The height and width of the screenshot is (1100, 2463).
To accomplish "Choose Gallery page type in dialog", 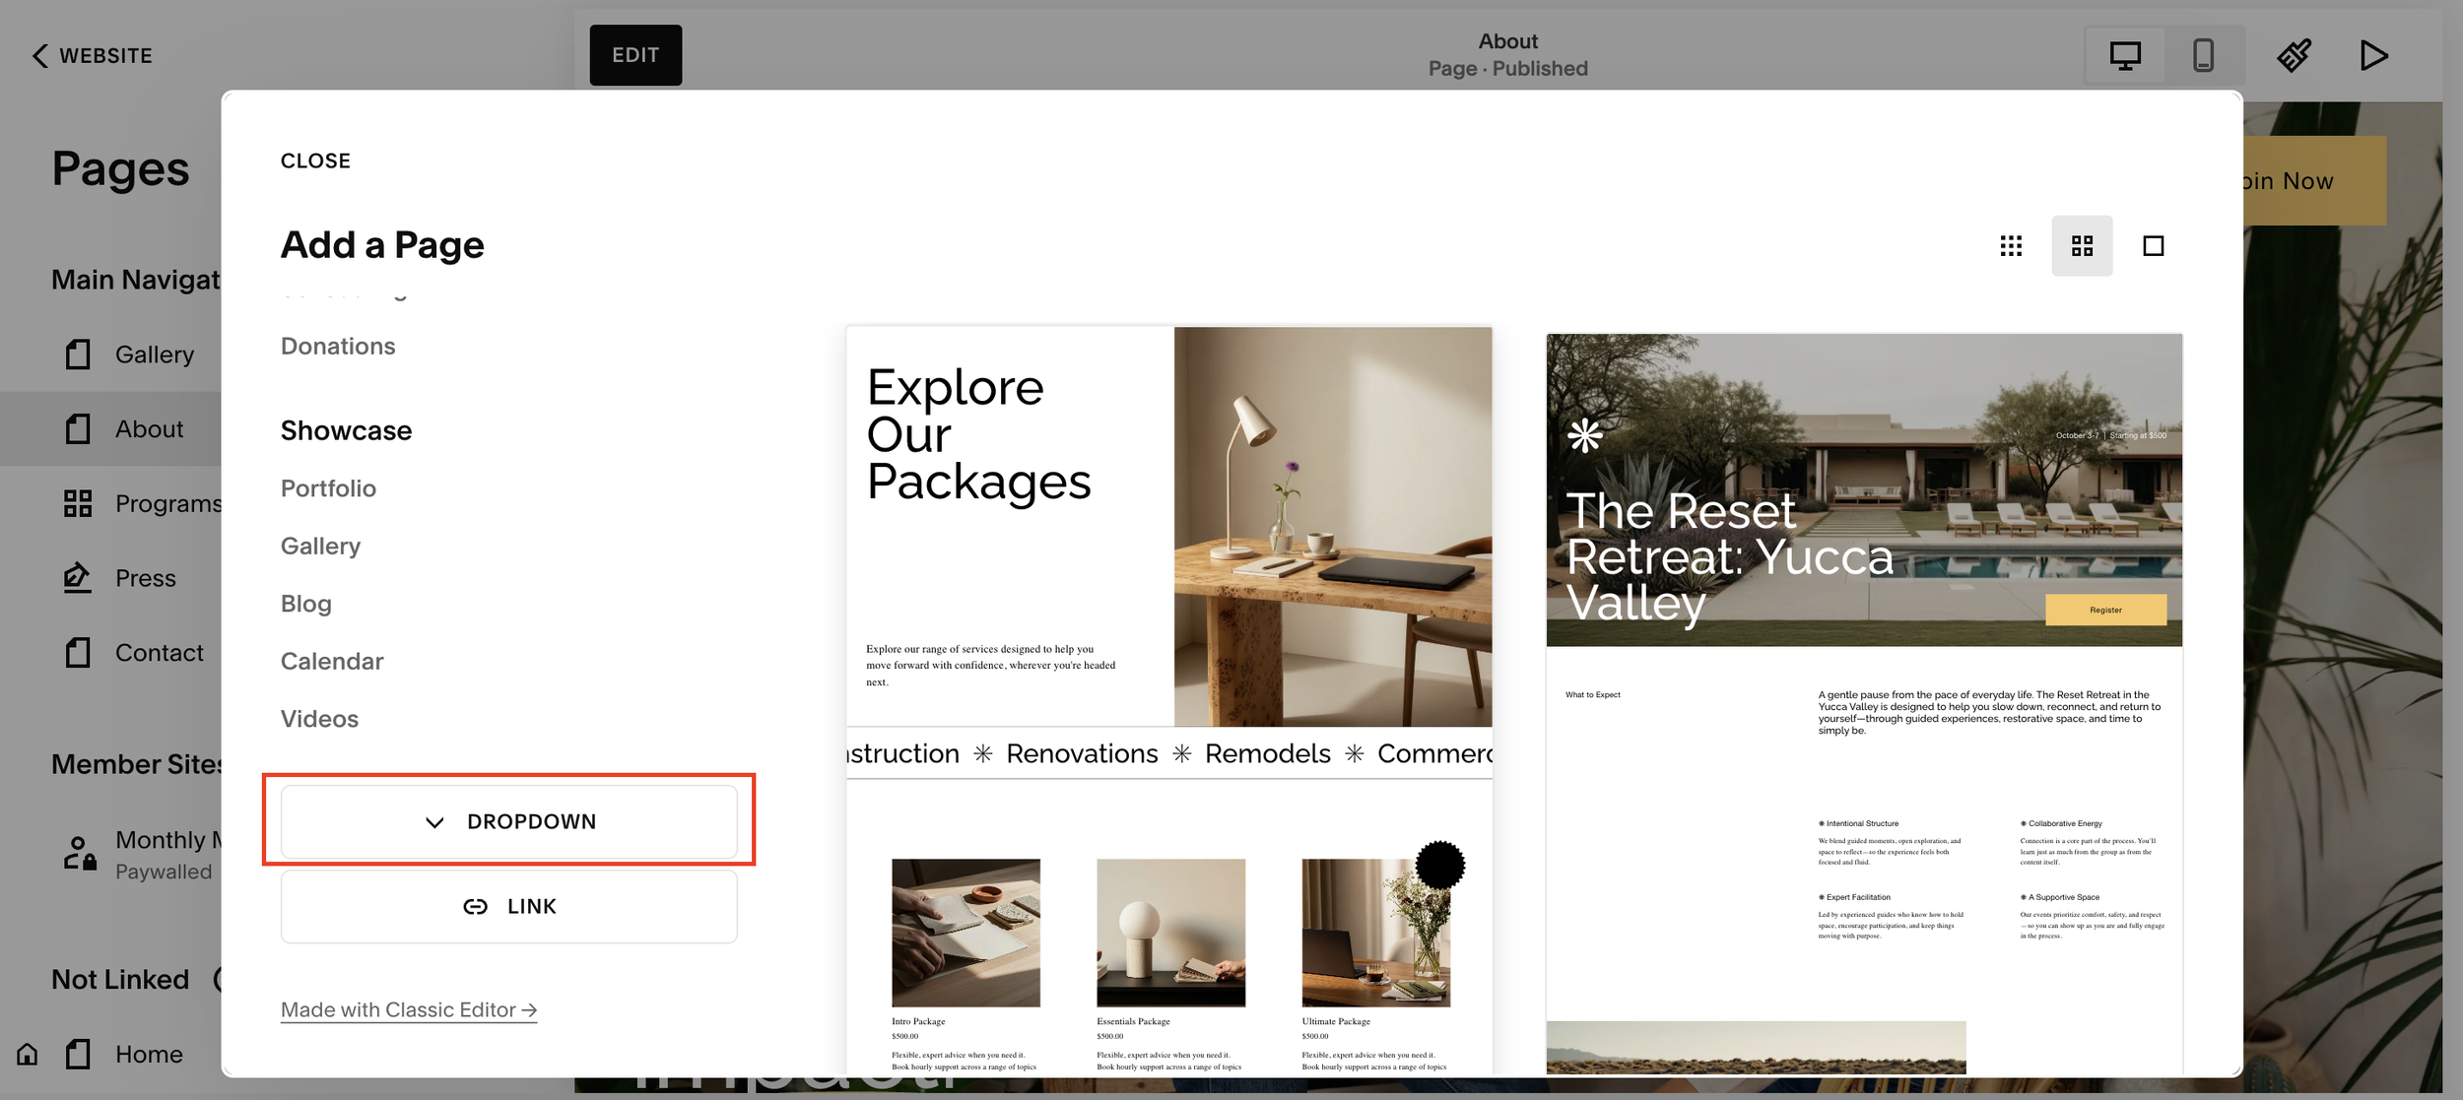I will click(x=320, y=547).
